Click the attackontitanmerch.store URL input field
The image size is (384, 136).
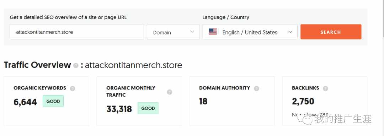click(x=77, y=32)
